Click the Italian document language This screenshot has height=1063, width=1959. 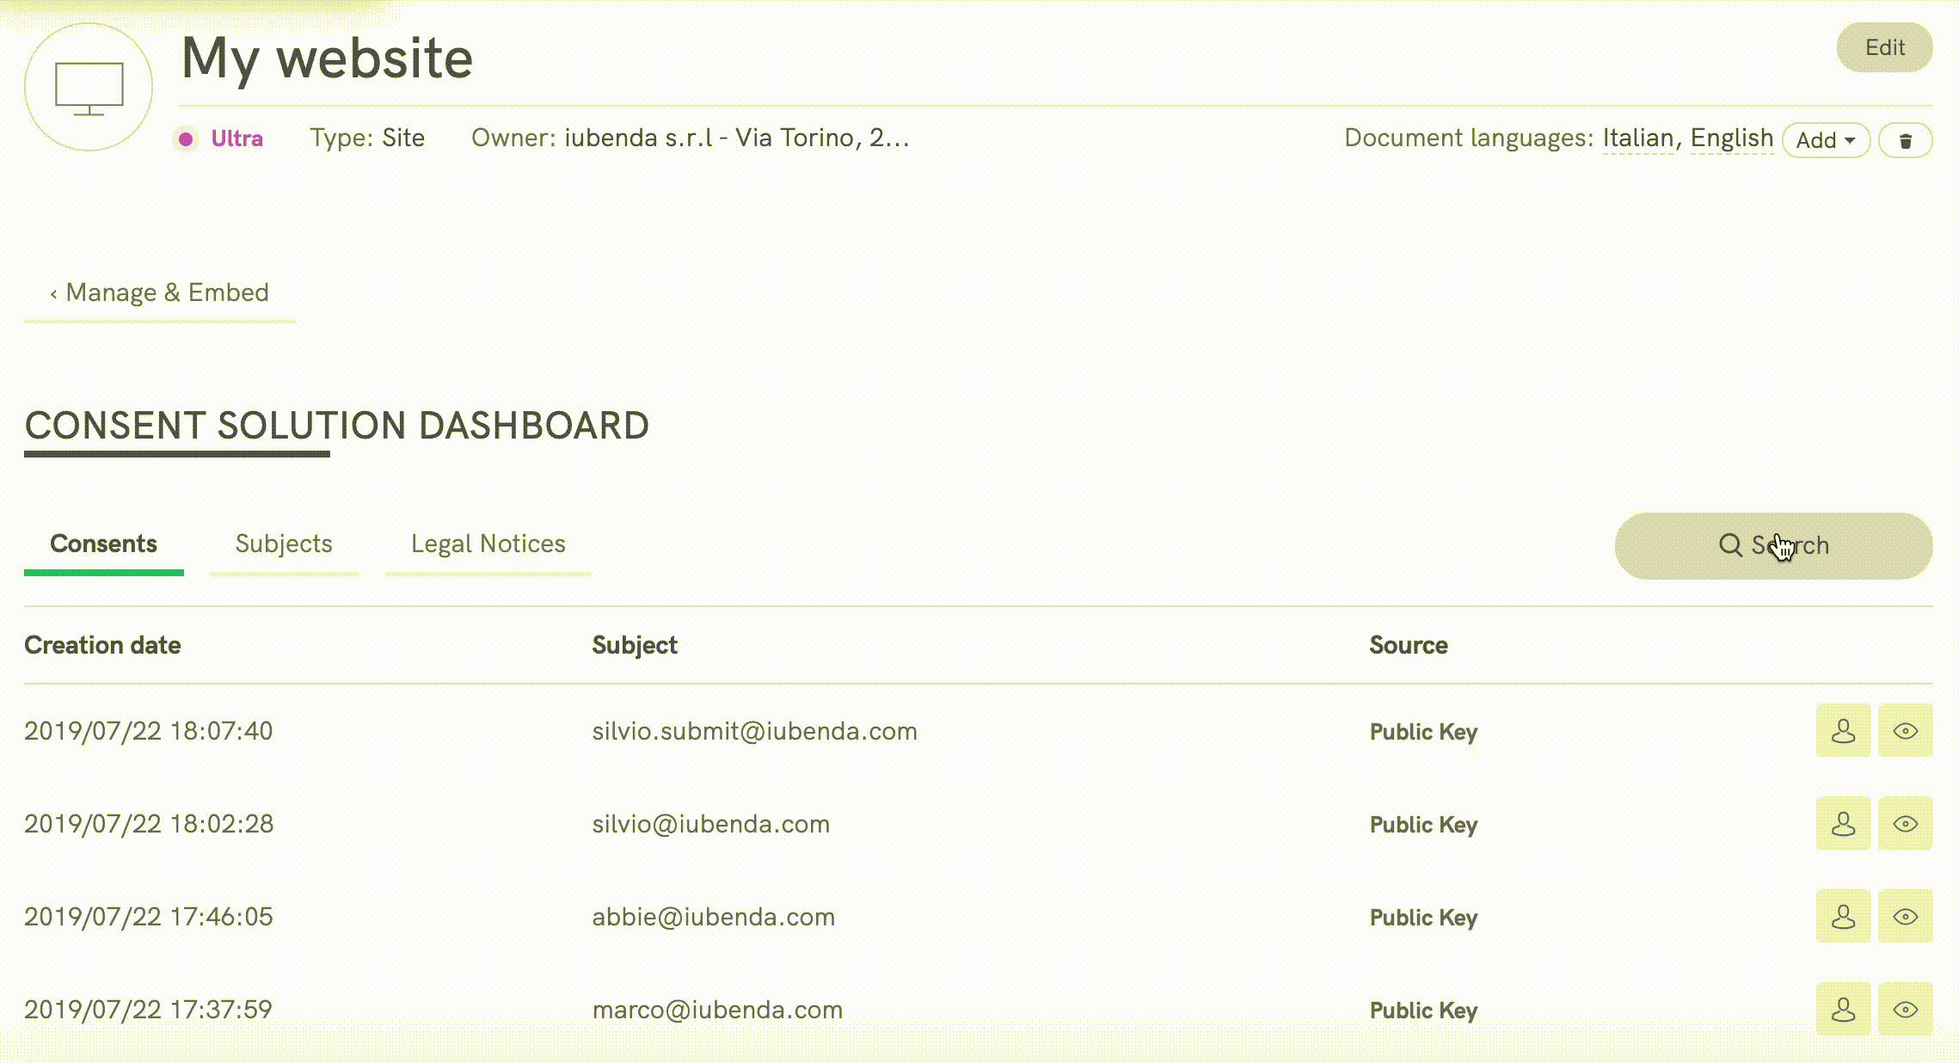(1637, 138)
